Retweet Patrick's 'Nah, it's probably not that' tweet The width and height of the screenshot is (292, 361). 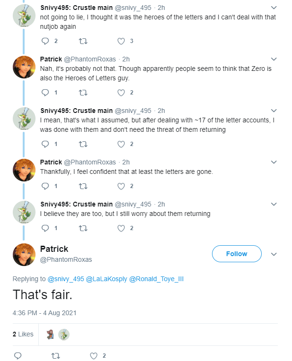coord(83,93)
